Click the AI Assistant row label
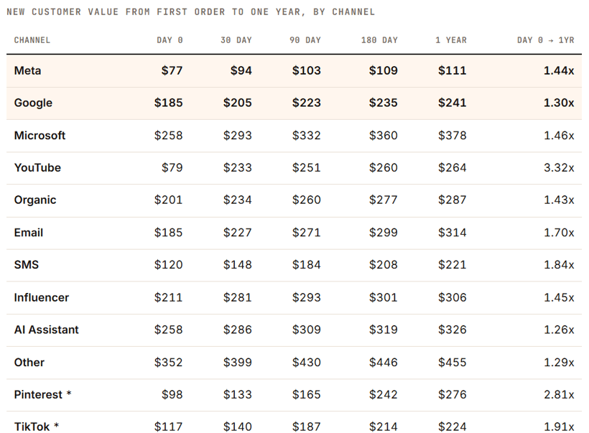This screenshot has height=433, width=589. click(x=46, y=330)
